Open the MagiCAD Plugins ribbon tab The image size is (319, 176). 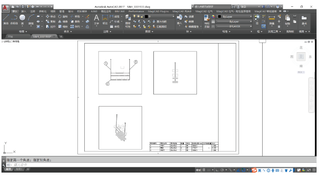tap(158, 11)
